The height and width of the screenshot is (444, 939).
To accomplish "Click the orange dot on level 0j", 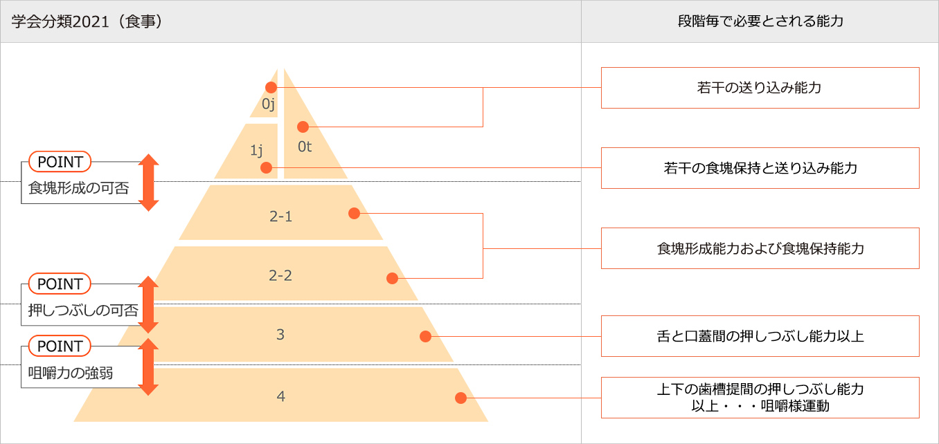I will [271, 88].
